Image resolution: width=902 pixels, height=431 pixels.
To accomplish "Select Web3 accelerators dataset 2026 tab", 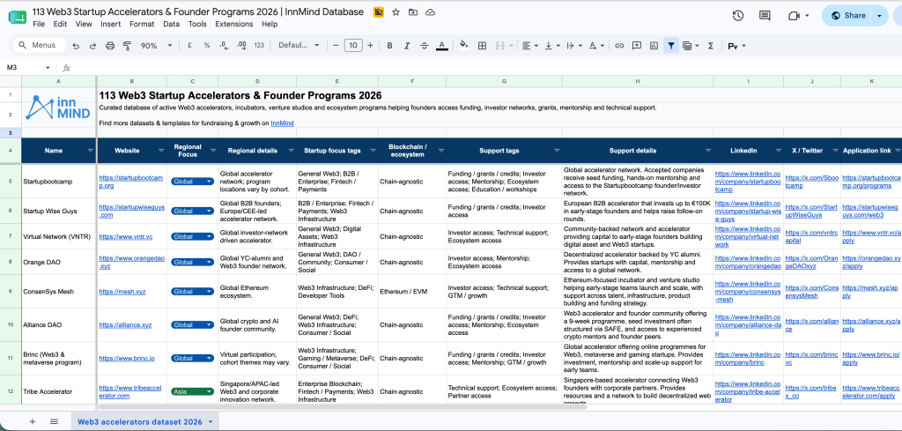I will pyautogui.click(x=145, y=422).
